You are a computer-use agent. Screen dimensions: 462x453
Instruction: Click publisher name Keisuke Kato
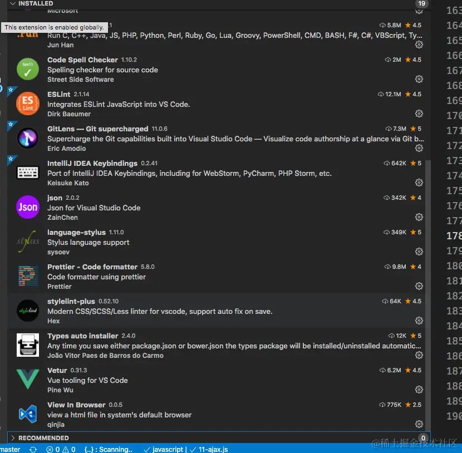pyautogui.click(x=68, y=183)
